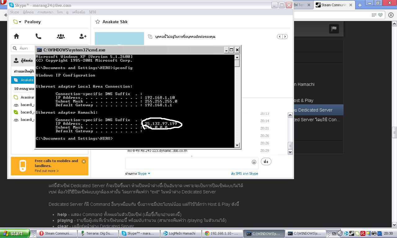Open the ดู menu in Skype
Viewport: 397px width, 238px height.
point(67,12)
